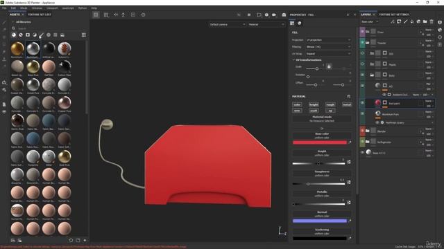Click the red Base color swatch
The width and height of the screenshot is (444, 249).
point(320,142)
